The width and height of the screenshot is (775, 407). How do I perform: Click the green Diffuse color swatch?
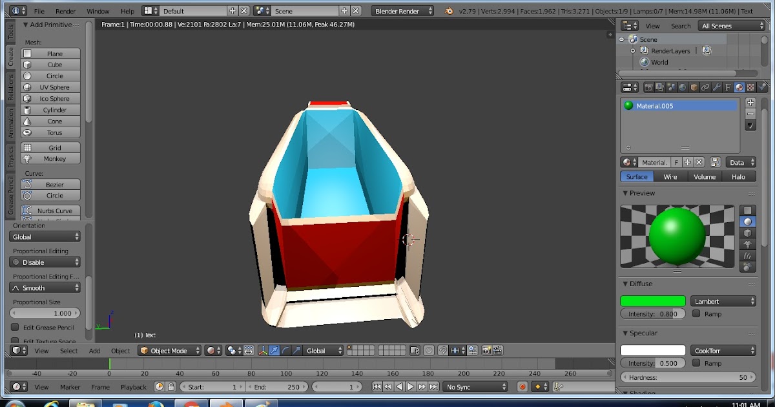(652, 300)
